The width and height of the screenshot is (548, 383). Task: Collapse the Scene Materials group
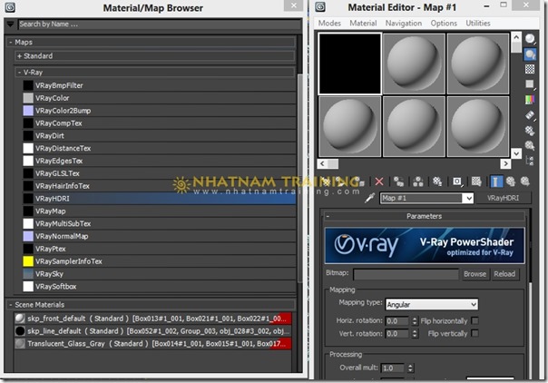coord(11,305)
